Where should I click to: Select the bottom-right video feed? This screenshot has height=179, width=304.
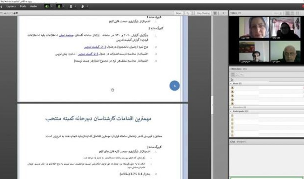click(x=285, y=52)
